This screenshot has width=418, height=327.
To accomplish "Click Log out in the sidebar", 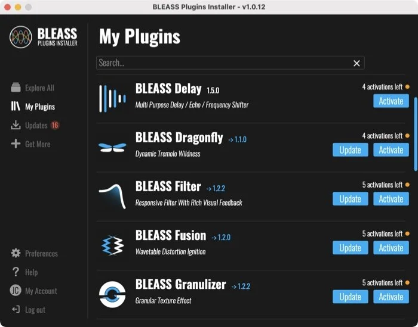I will (x=29, y=310).
